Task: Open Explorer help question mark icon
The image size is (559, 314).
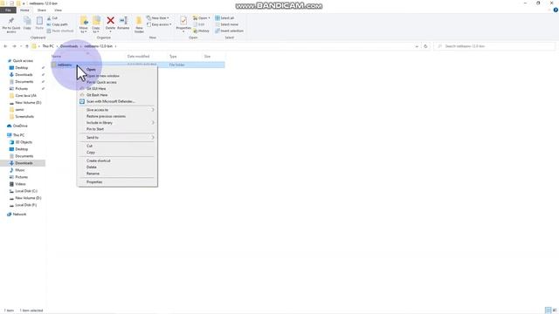Action: coord(556,10)
